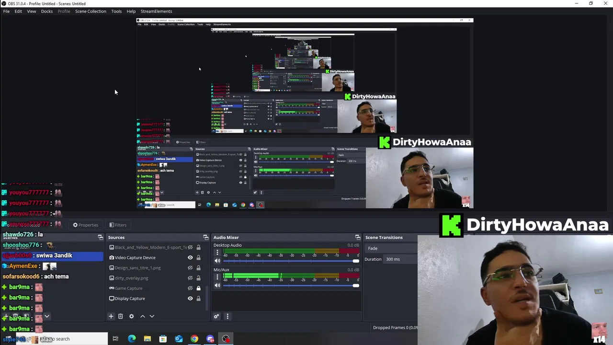Open the StreamElements menu
613x345 pixels.
[x=156, y=11]
